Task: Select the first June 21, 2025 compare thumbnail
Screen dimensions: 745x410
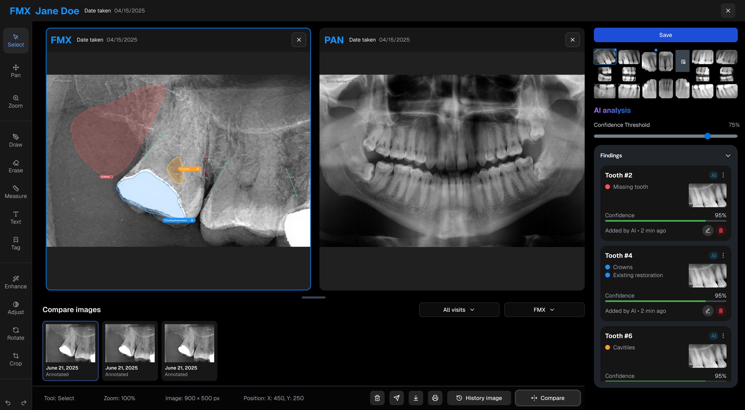Action: pos(70,351)
